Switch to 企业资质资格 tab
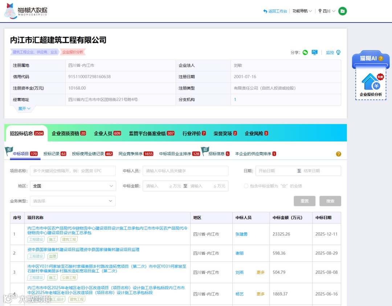 pyautogui.click(x=69, y=133)
